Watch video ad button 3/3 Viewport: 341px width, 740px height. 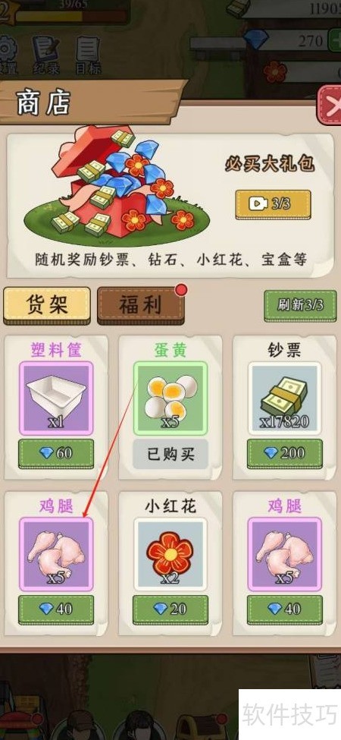click(273, 204)
